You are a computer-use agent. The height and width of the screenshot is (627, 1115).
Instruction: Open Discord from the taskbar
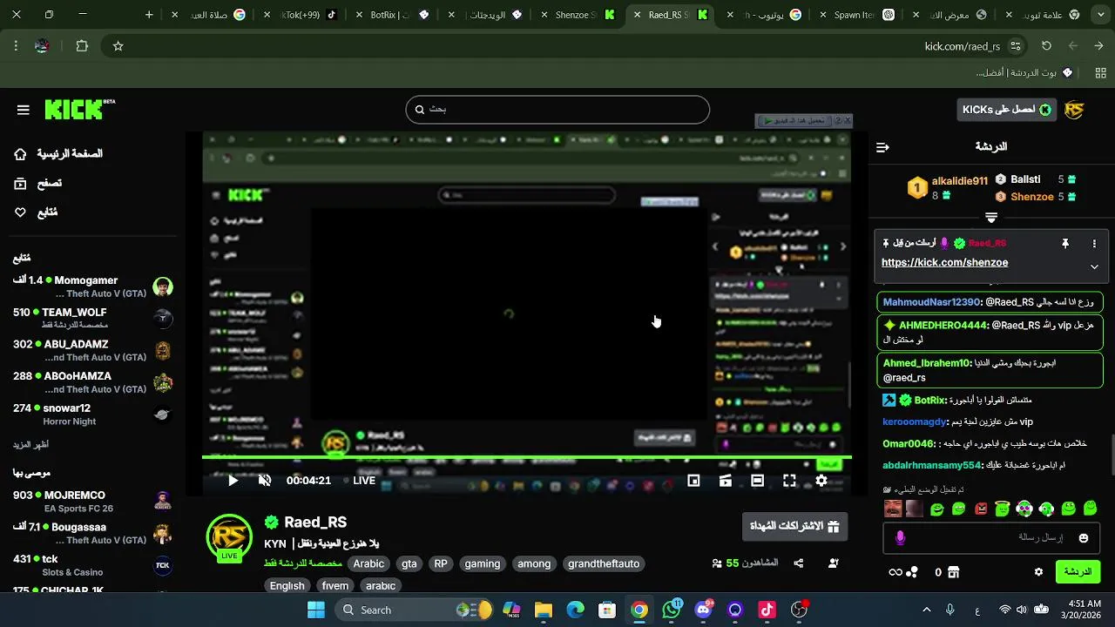coord(703,610)
